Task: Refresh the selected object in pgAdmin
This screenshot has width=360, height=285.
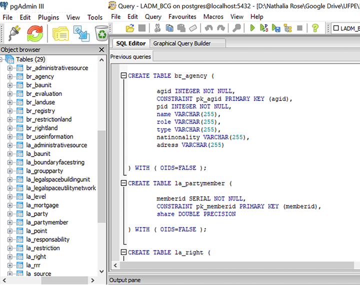Action: pyautogui.click(x=35, y=33)
